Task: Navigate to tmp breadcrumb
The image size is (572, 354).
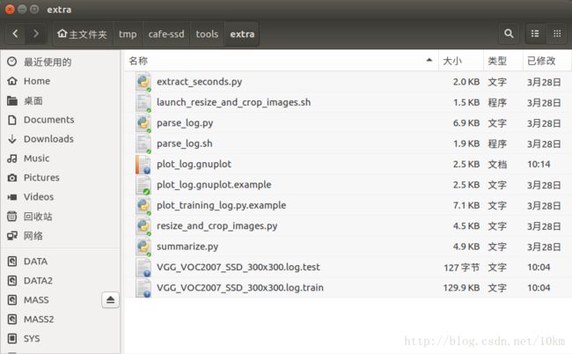Action: [x=128, y=34]
